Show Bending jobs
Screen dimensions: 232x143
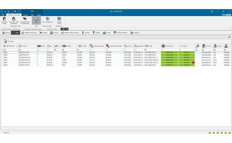coord(6,33)
